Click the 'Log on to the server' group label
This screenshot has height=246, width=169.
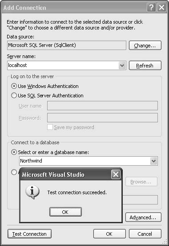[32, 76]
